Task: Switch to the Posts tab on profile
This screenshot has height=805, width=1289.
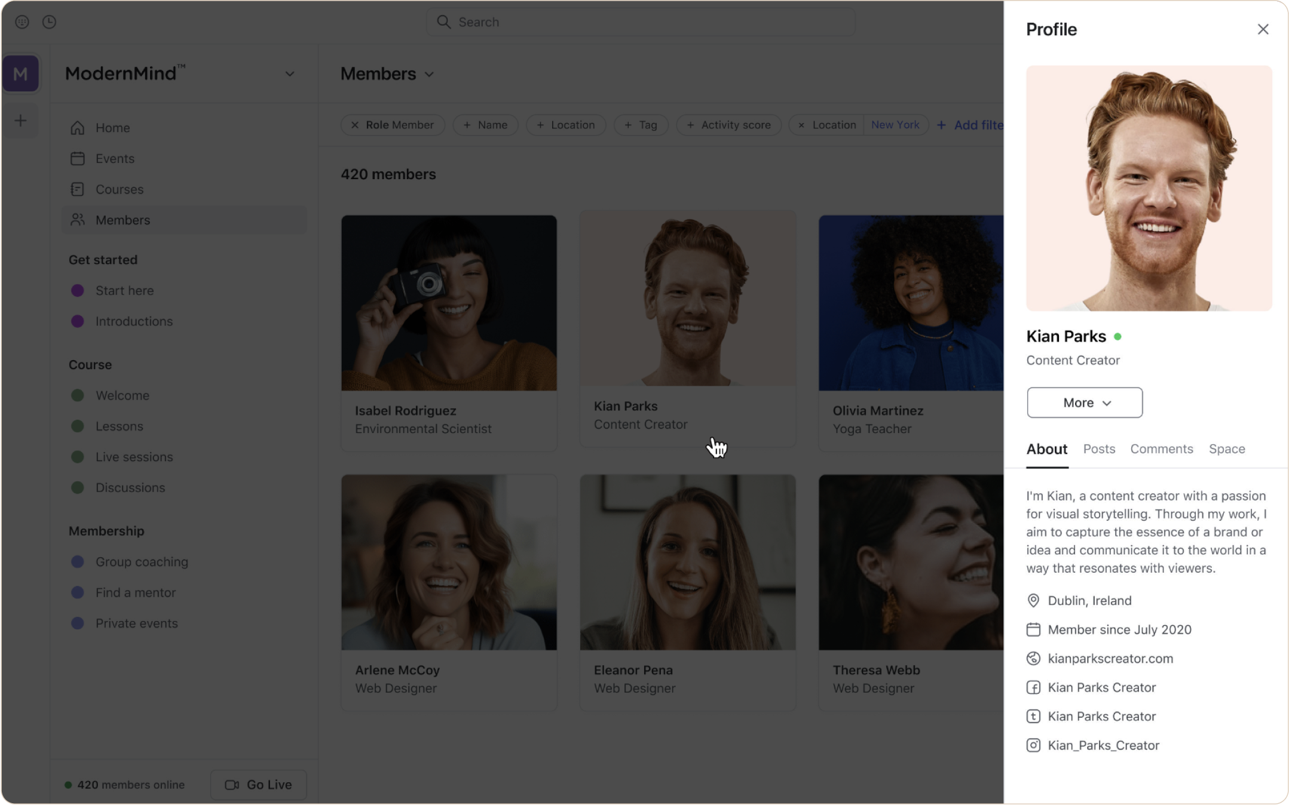Action: [1099, 449]
